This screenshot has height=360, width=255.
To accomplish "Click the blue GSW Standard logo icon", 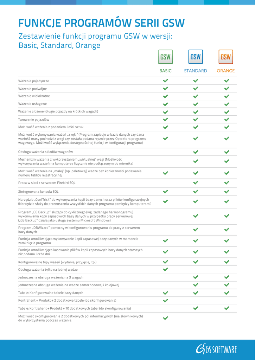I will click(x=196, y=57).
